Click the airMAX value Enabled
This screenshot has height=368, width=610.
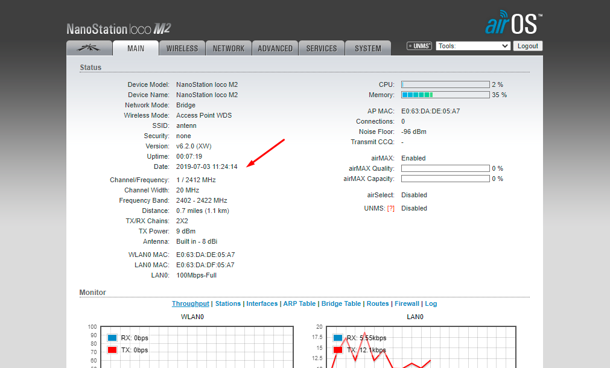[413, 158]
